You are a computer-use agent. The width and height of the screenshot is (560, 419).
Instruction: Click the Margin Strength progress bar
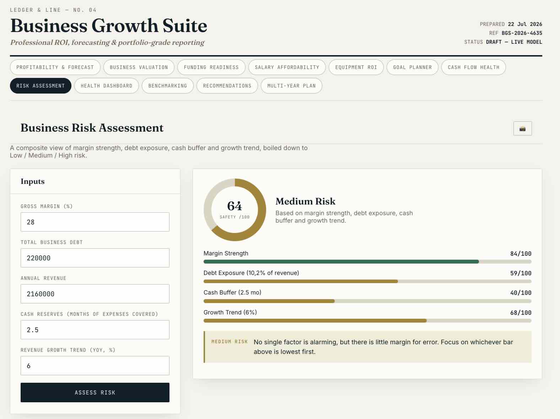pyautogui.click(x=367, y=262)
